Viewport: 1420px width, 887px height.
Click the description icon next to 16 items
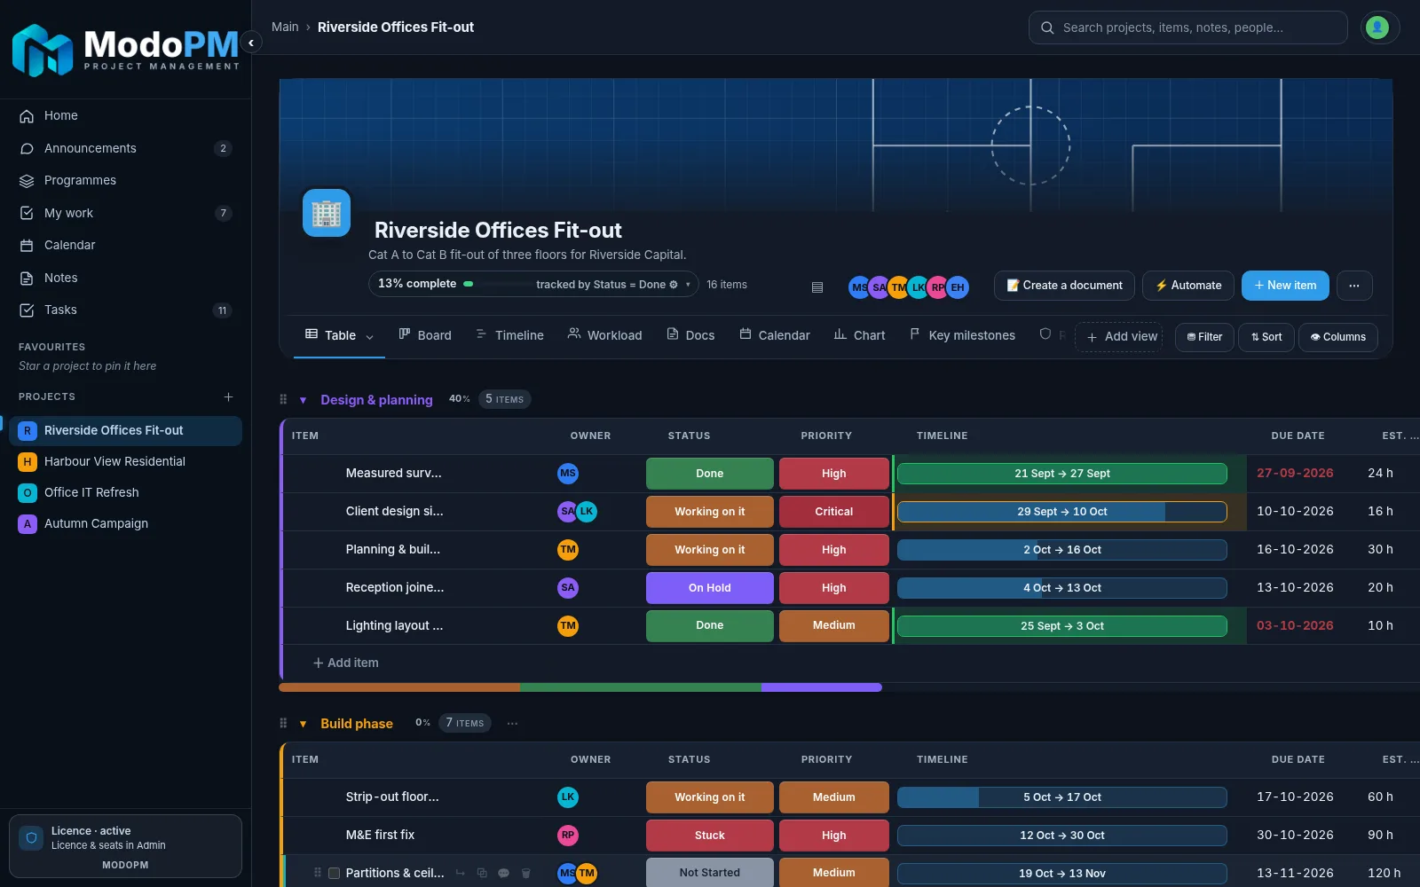pyautogui.click(x=817, y=287)
